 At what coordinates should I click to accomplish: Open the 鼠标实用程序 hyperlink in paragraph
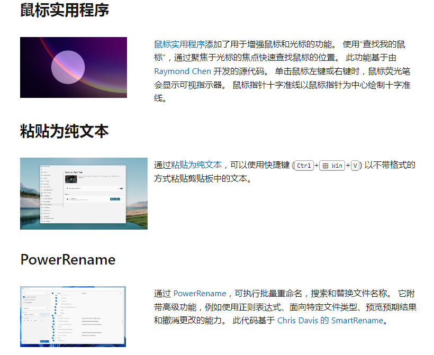(179, 44)
